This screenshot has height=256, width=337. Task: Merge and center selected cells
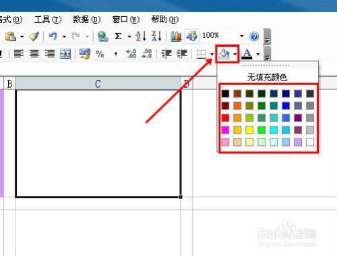click(x=65, y=54)
